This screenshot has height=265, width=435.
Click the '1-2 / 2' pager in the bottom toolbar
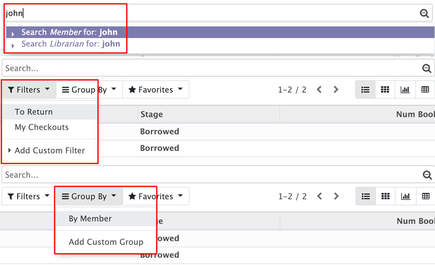tap(292, 196)
